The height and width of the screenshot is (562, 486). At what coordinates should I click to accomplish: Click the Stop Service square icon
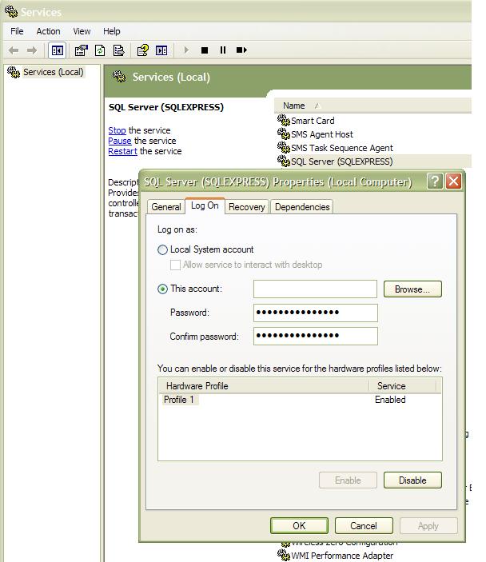(x=205, y=50)
